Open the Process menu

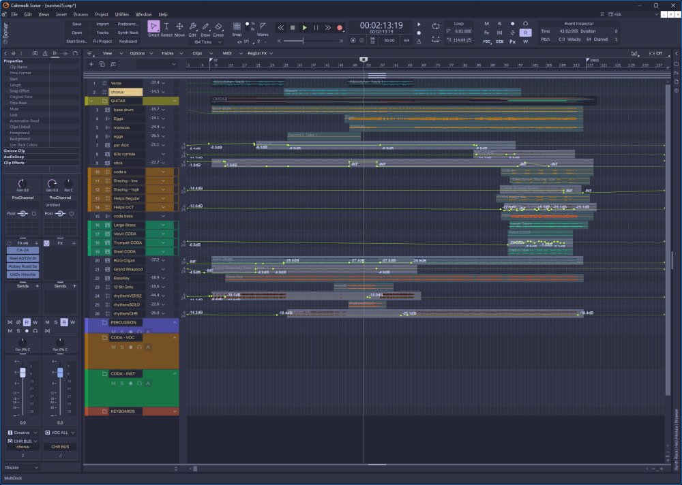[x=80, y=14]
